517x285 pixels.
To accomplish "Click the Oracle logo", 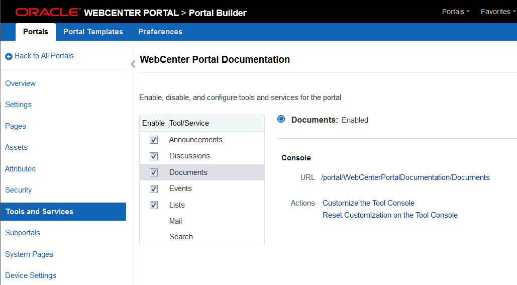I will click(48, 12).
